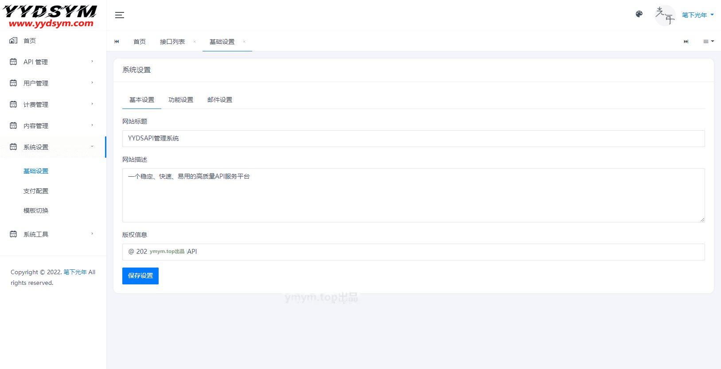Screen dimensions: 721x369
Task: Jump to the last tab with the forward icon
Action: [x=686, y=42]
